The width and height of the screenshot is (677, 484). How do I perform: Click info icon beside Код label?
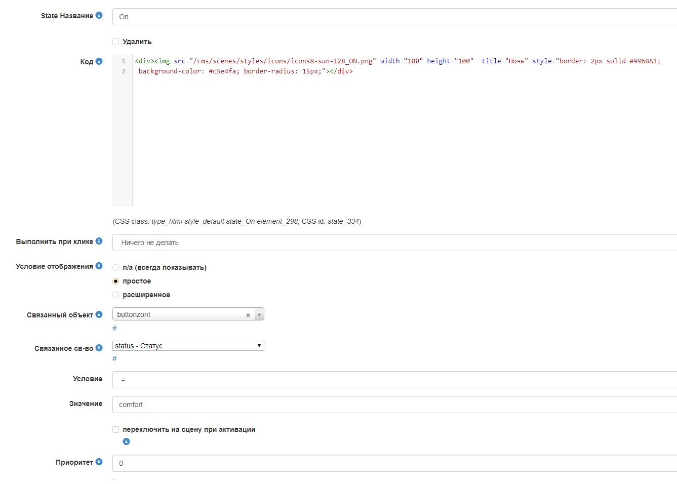point(99,61)
